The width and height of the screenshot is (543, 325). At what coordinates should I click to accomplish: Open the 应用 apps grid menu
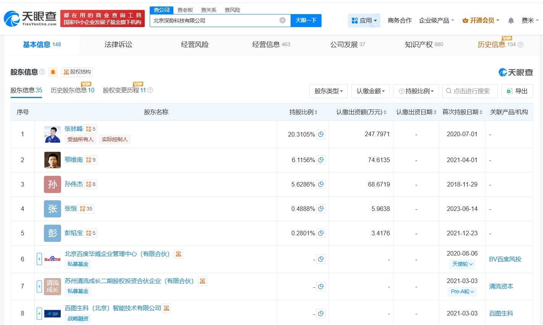pyautogui.click(x=364, y=20)
